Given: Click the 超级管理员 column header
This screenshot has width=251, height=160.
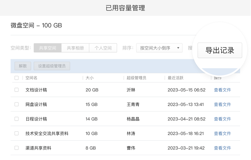Looking at the screenshot, I should pos(136,78).
